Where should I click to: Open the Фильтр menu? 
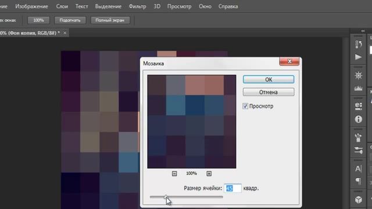point(137,6)
